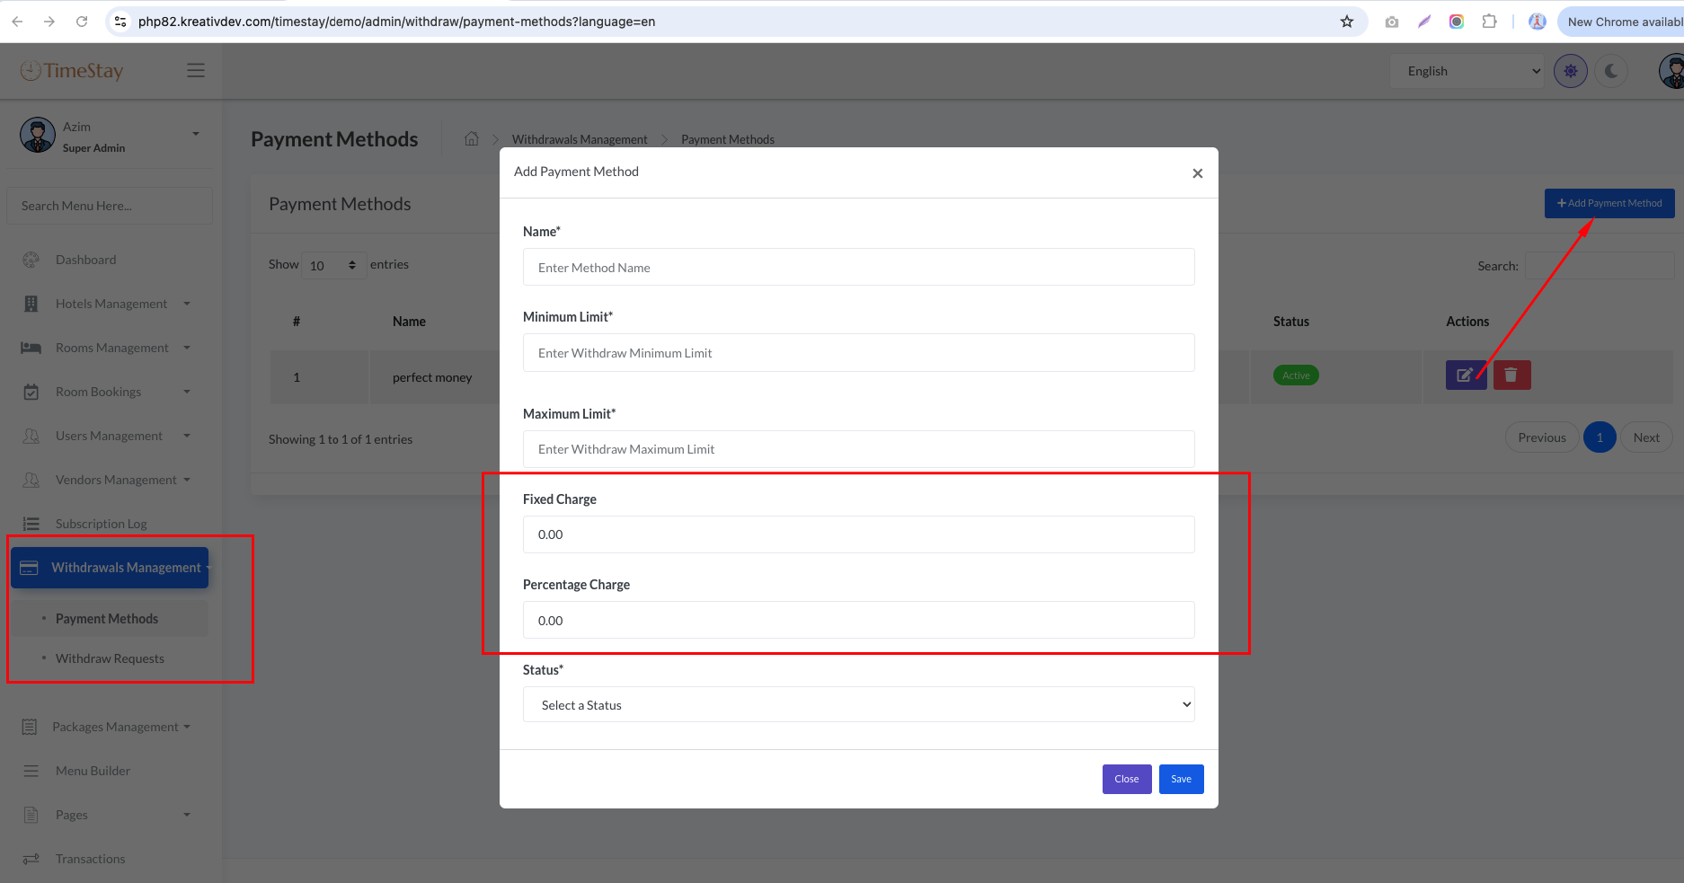Screen dimensions: 1684x883
Task: Click the browser address bar URL
Action: click(396, 22)
